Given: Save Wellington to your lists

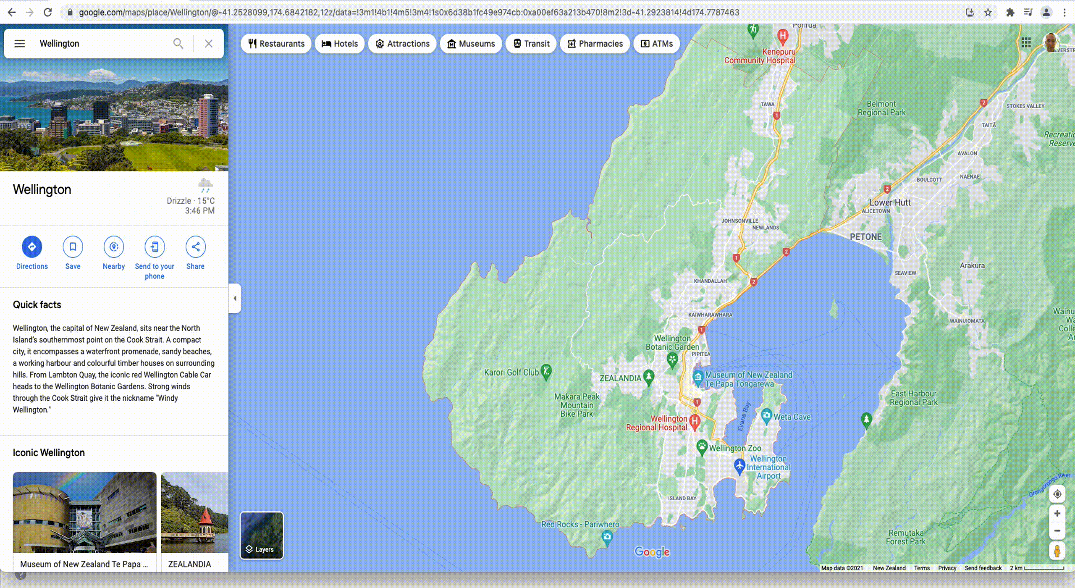Looking at the screenshot, I should 73,253.
